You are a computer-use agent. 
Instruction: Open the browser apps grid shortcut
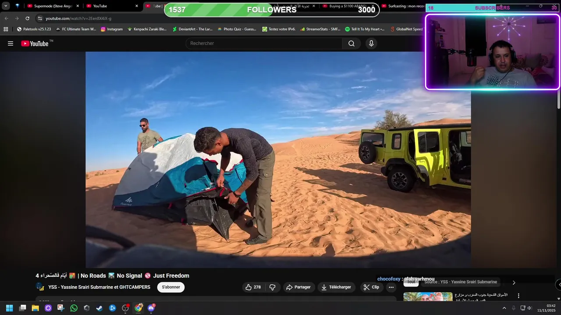tap(6, 29)
